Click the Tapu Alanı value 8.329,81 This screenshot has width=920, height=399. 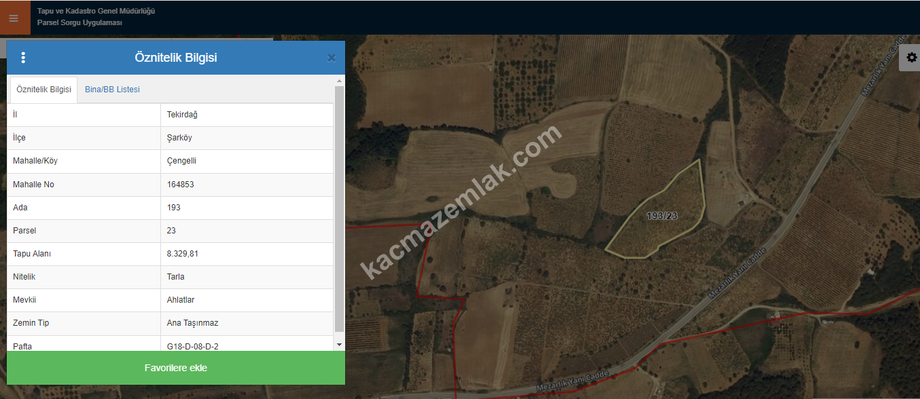coord(182,254)
